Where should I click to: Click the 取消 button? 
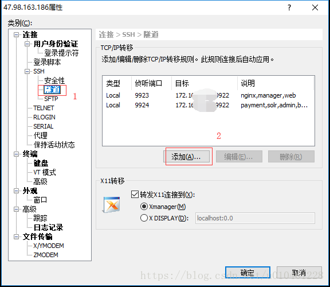pos(299,273)
